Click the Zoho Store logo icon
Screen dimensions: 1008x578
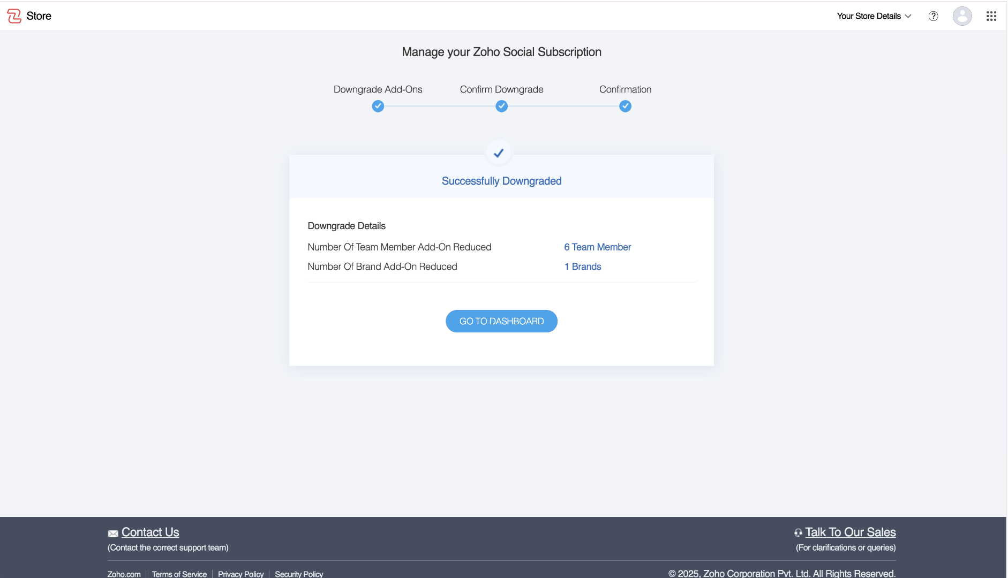14,16
